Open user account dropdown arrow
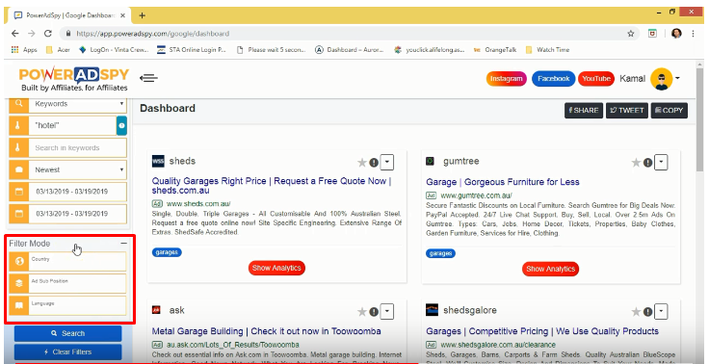Screen dimensions: 709x364 point(677,78)
